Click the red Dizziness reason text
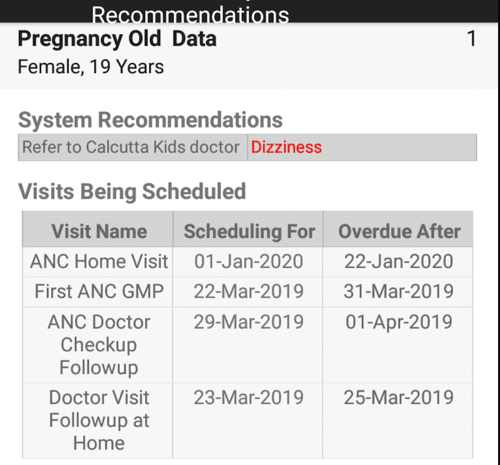Viewport: 500px width, 465px height. [286, 147]
